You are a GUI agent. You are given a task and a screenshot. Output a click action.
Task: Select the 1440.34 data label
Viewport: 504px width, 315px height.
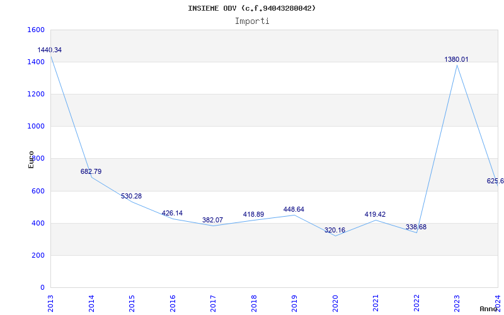coord(50,50)
